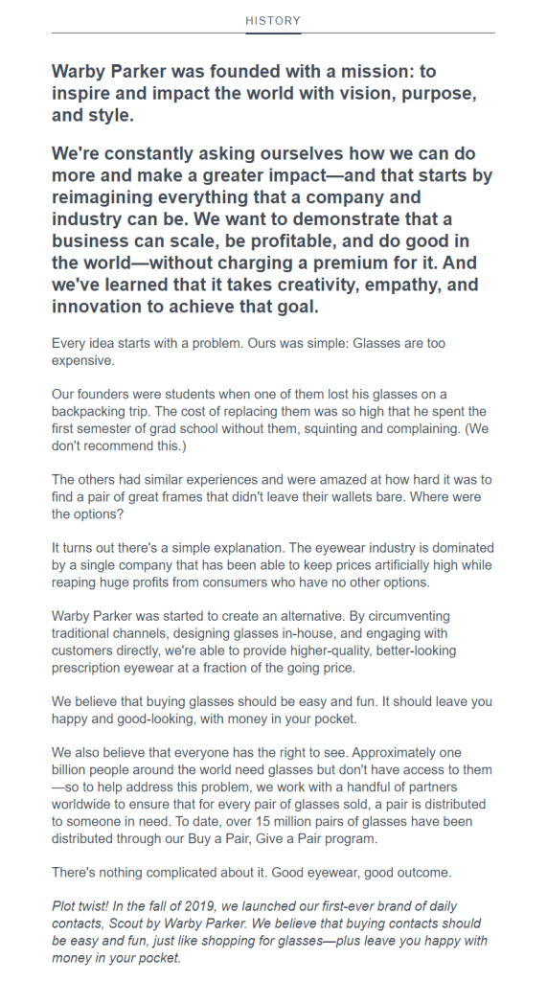Click the final 'money in your pocket.' italic line
The width and height of the screenshot is (547, 981).
(116, 958)
